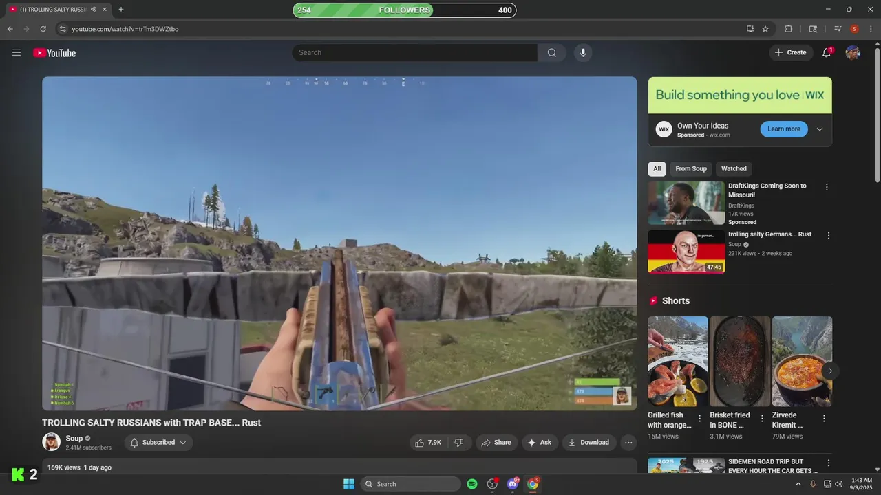The image size is (881, 495).
Task: Show next Shorts with arrow
Action: click(x=830, y=371)
